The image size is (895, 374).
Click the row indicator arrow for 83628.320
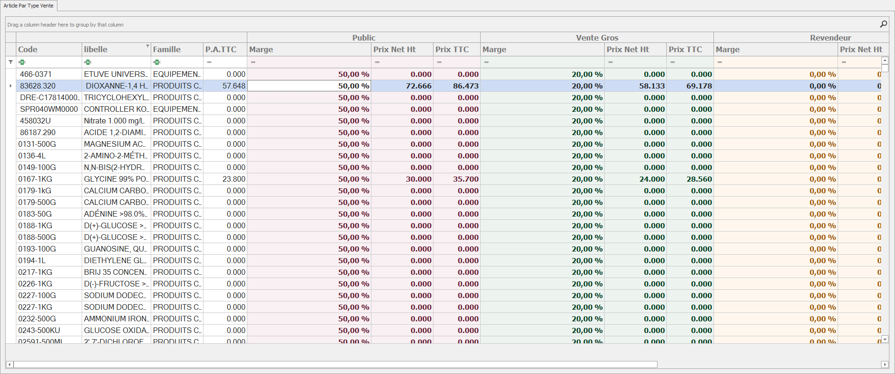pyautogui.click(x=11, y=86)
